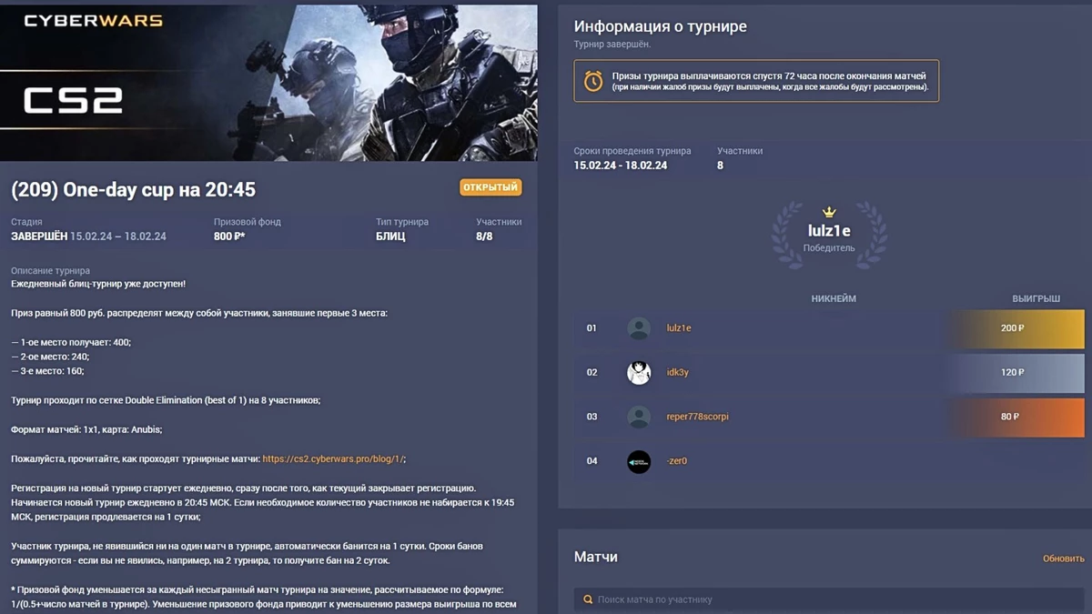
Task: Click the 200 ₽ gold prize bar
Action: coord(1013,328)
